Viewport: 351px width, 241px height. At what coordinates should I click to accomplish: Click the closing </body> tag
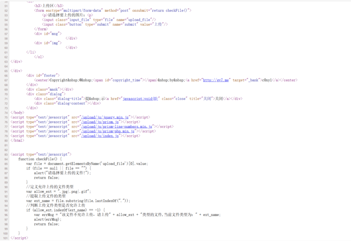click(17, 112)
